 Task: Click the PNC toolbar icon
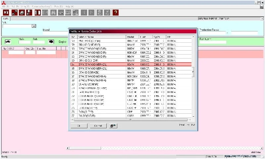click(68, 13)
